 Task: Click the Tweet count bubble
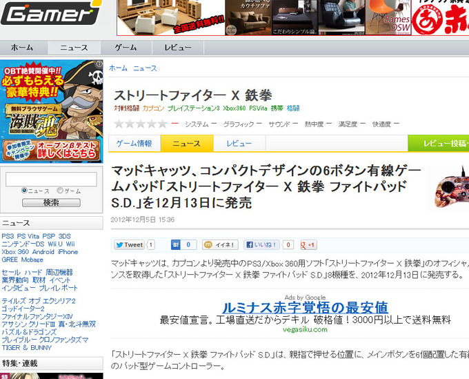point(151,245)
